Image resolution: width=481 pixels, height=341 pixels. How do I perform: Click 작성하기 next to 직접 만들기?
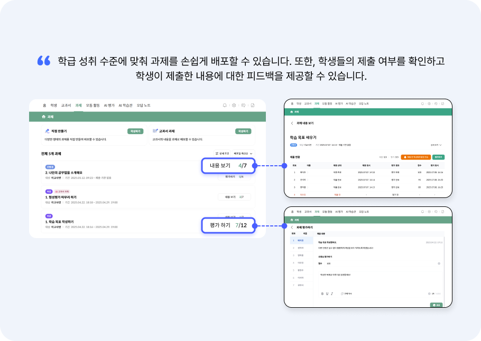[135, 130]
